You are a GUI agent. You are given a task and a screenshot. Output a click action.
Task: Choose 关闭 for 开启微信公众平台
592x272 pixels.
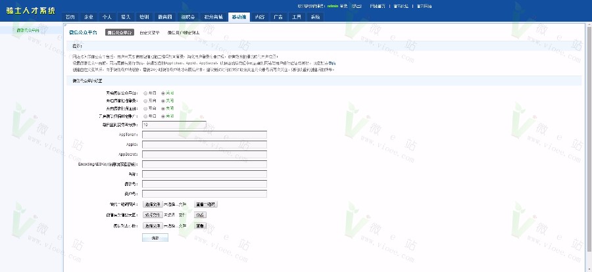pos(163,93)
